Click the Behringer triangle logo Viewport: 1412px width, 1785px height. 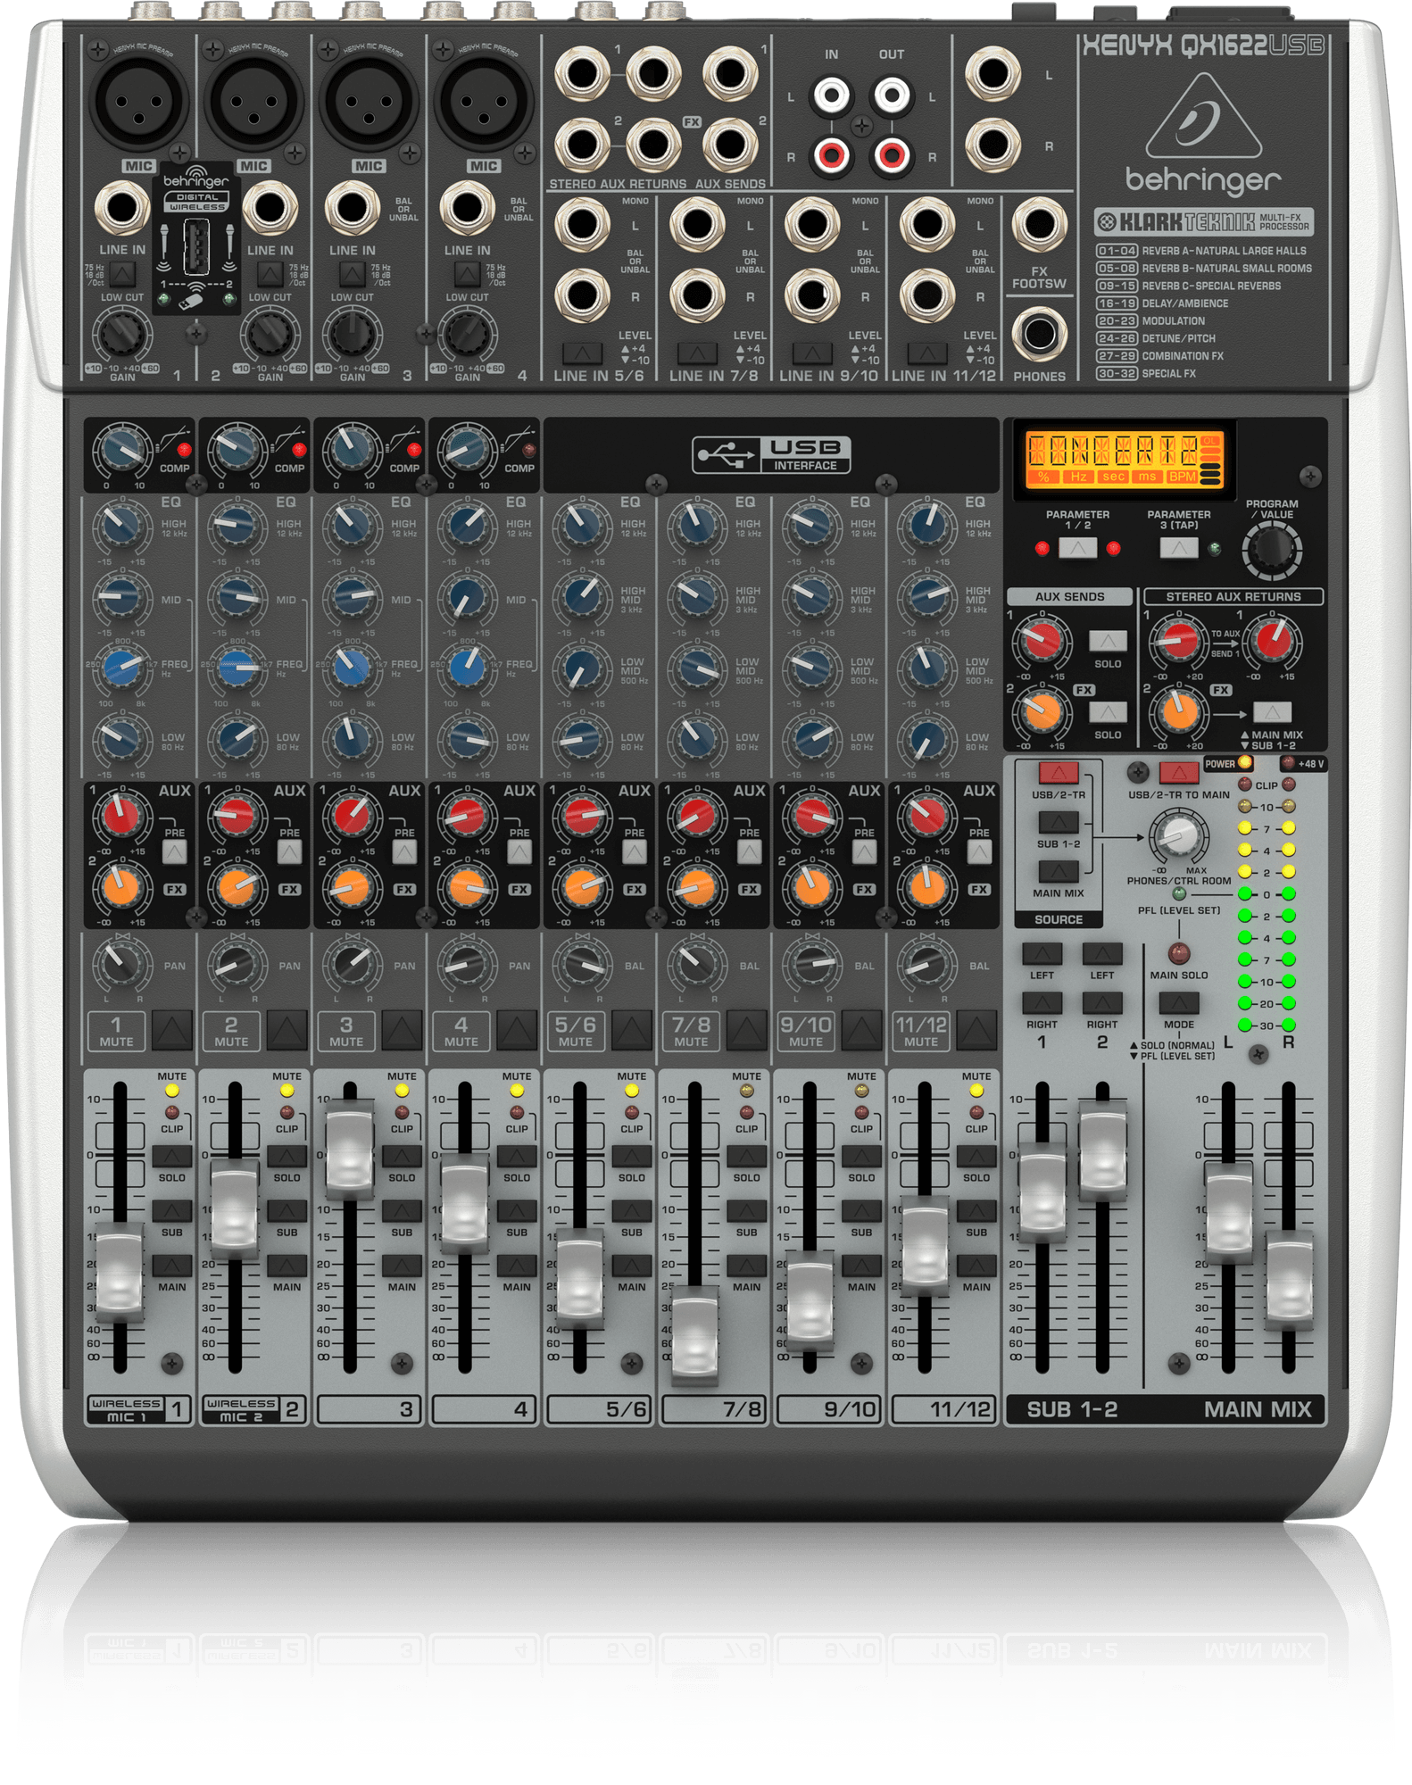(x=1203, y=116)
